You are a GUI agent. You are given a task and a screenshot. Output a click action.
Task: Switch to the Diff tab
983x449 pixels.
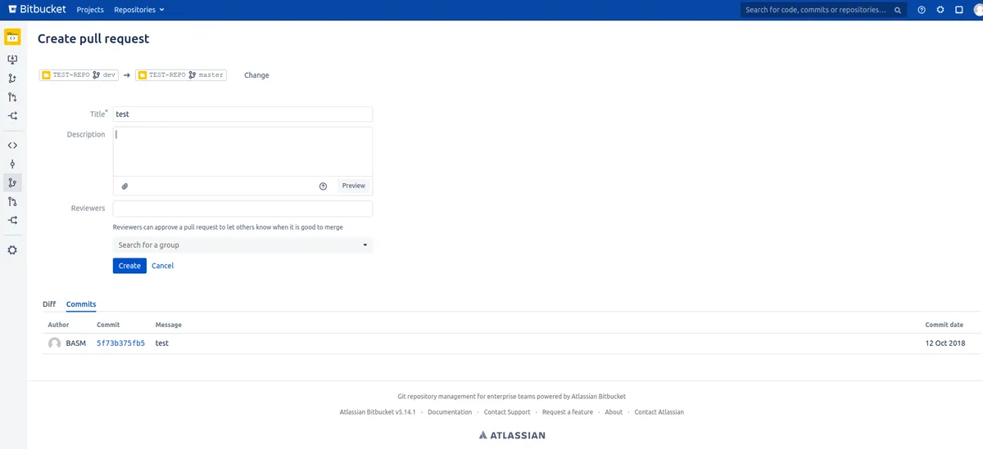(x=49, y=304)
